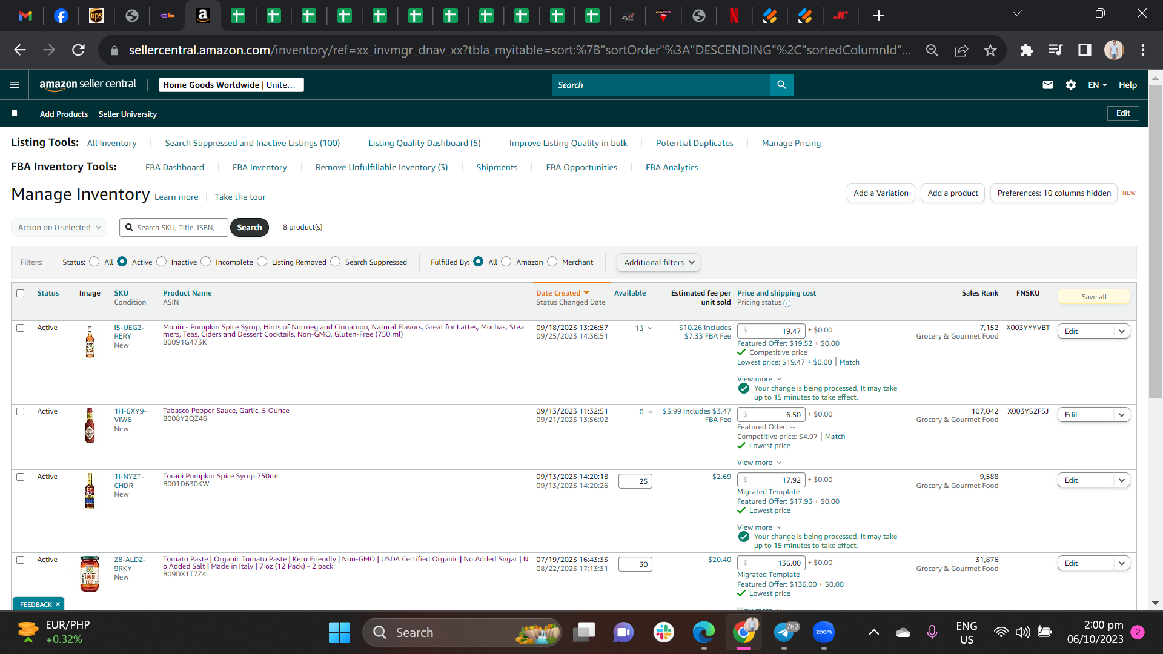Open Slack from the taskbar
The width and height of the screenshot is (1163, 654).
click(664, 633)
